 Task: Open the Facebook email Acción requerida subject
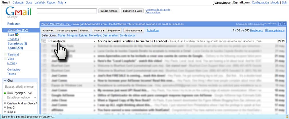coord(132,41)
